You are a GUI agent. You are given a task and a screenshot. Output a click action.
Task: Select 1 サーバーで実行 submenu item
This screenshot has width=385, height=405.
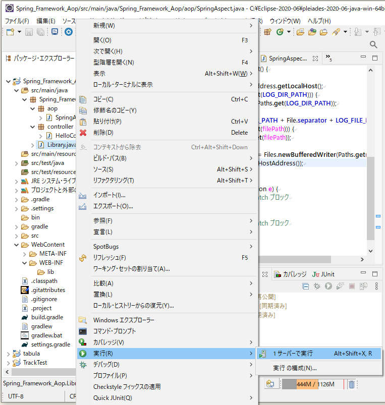click(x=319, y=354)
